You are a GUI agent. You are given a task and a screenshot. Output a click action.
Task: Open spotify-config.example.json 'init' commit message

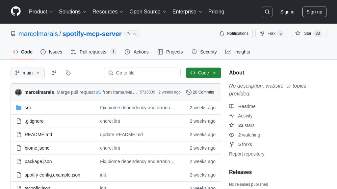103,175
